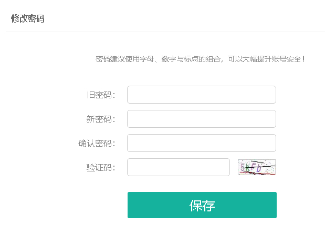
Task: Click the password suggestion hint text
Action: pyautogui.click(x=200, y=59)
